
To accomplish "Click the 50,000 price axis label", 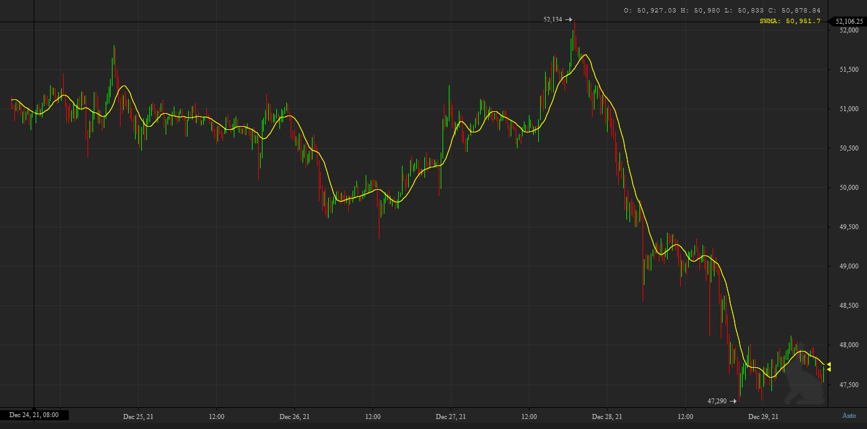I will (x=850, y=188).
